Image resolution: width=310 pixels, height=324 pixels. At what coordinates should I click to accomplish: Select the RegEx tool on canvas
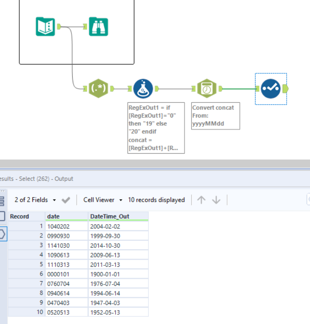point(98,88)
